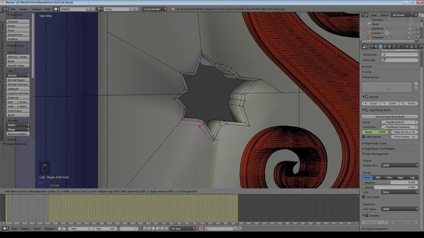This screenshot has width=424, height=238.
Task: Click Extrude Region
Action: click(18, 80)
